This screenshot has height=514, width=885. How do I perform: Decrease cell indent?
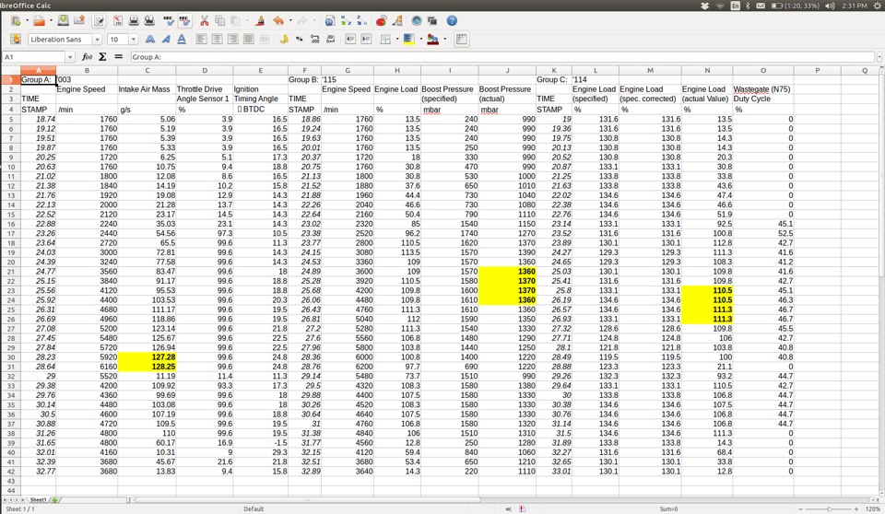(350, 40)
